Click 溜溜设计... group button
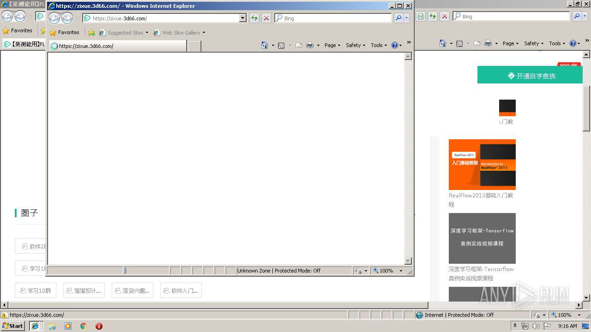 (x=84, y=290)
